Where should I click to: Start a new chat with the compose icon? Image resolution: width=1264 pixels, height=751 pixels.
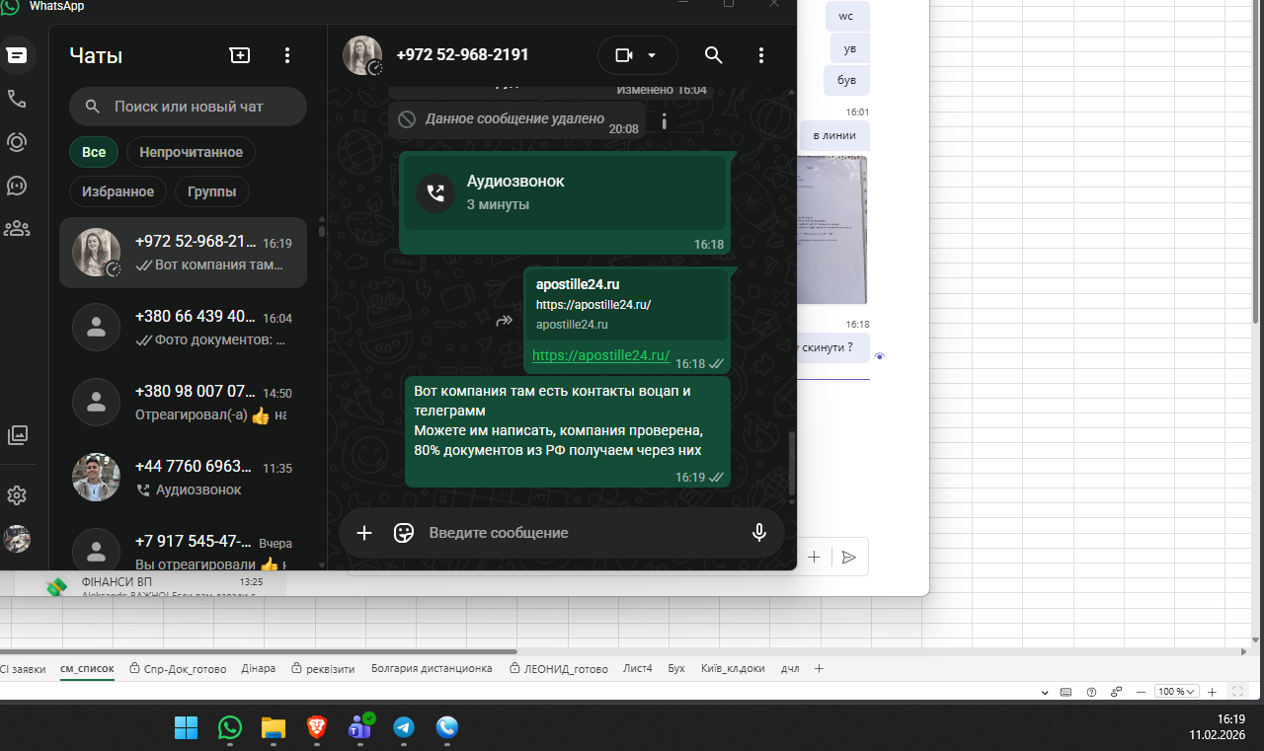(240, 55)
